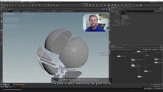The image size is (163, 92).
Task: Select the blue-highlighted display node in network
Action: click(133, 65)
